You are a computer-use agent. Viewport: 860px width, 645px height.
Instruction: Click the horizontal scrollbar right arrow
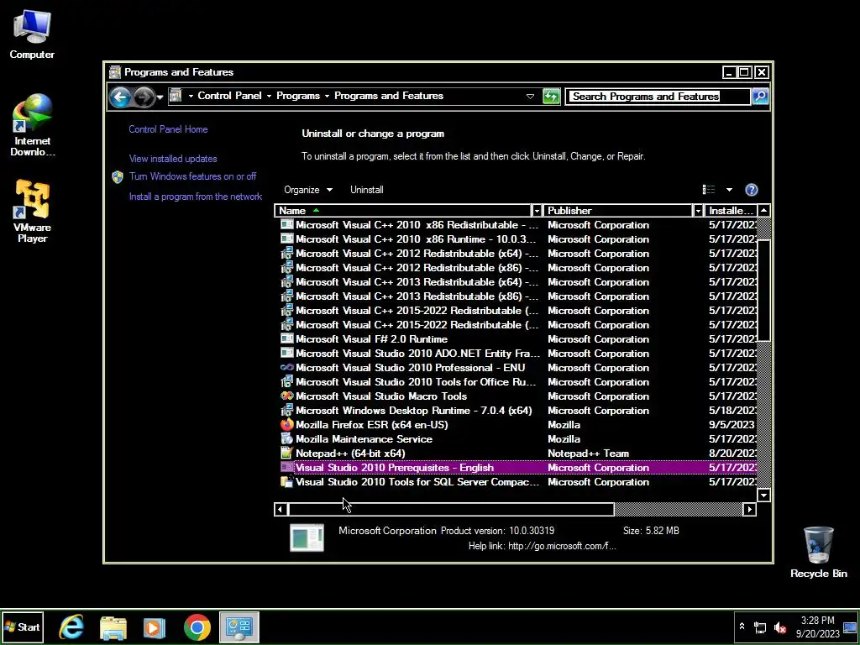[x=750, y=510]
